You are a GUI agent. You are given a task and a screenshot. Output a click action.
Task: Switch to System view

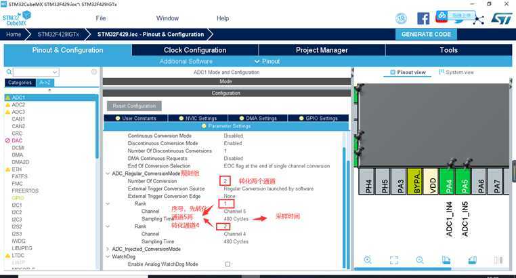point(456,72)
